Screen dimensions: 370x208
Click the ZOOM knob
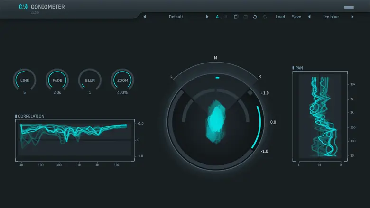click(x=122, y=80)
